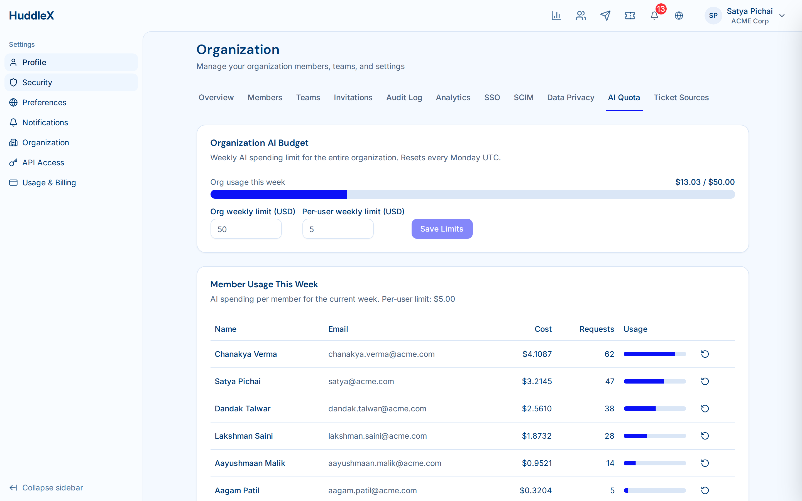The width and height of the screenshot is (802, 501).
Task: Click the API Access key icon
Action: point(13,163)
